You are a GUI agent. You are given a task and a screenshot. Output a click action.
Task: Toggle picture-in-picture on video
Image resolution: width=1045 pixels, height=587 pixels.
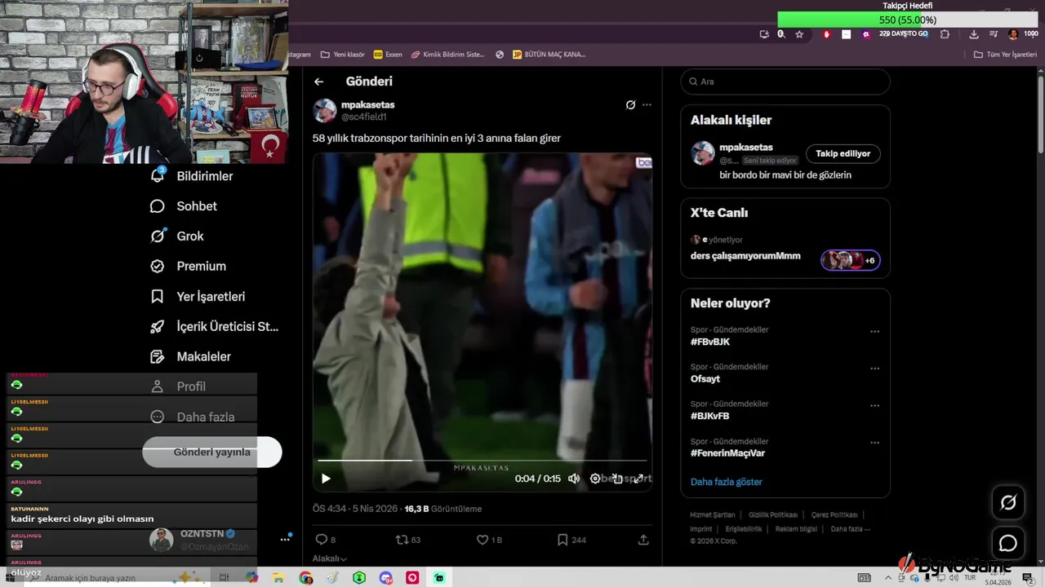(x=617, y=479)
